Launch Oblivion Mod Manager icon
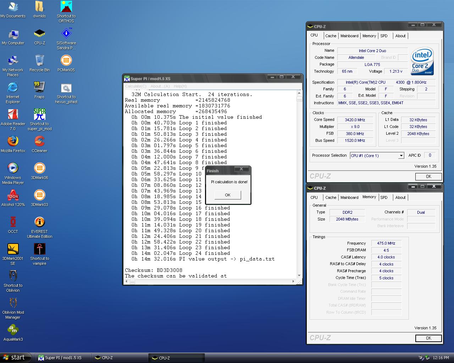This screenshot has width=454, height=363. click(x=13, y=308)
